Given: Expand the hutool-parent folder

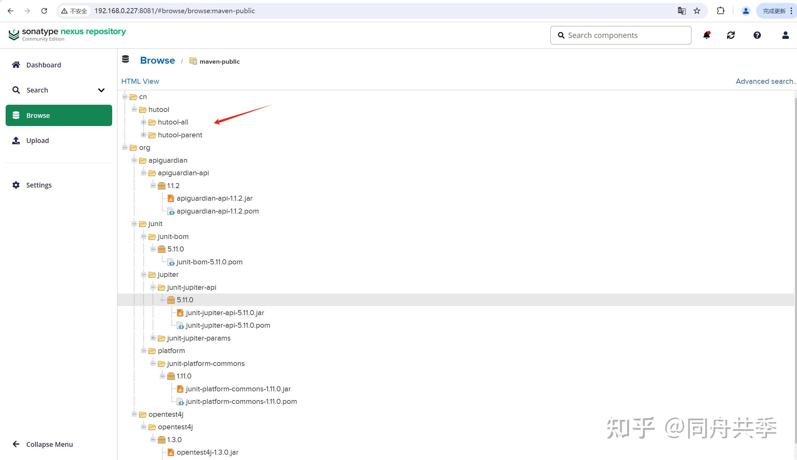Looking at the screenshot, I should tap(143, 135).
